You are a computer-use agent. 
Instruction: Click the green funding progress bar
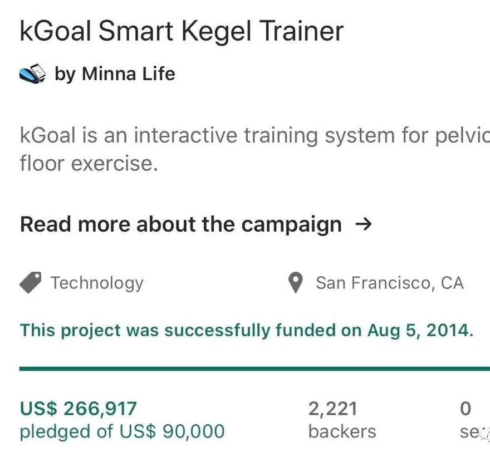pos(254,368)
